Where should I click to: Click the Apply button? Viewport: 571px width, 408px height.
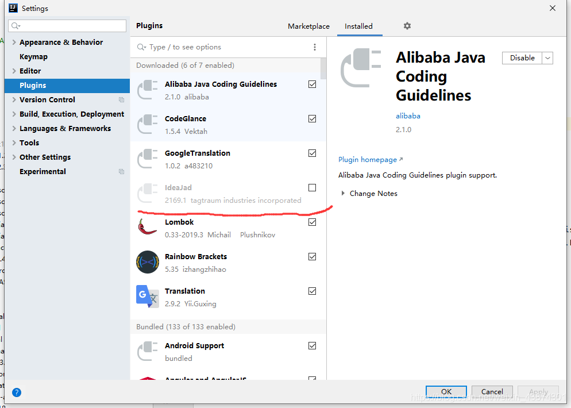click(538, 391)
